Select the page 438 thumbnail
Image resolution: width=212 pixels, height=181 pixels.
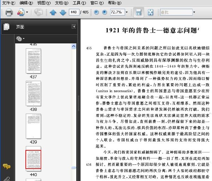(34, 93)
